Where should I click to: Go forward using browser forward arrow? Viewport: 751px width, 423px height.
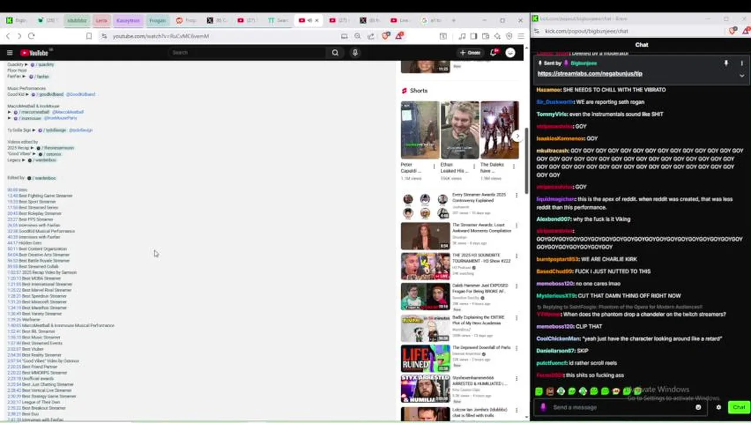pyautogui.click(x=19, y=36)
